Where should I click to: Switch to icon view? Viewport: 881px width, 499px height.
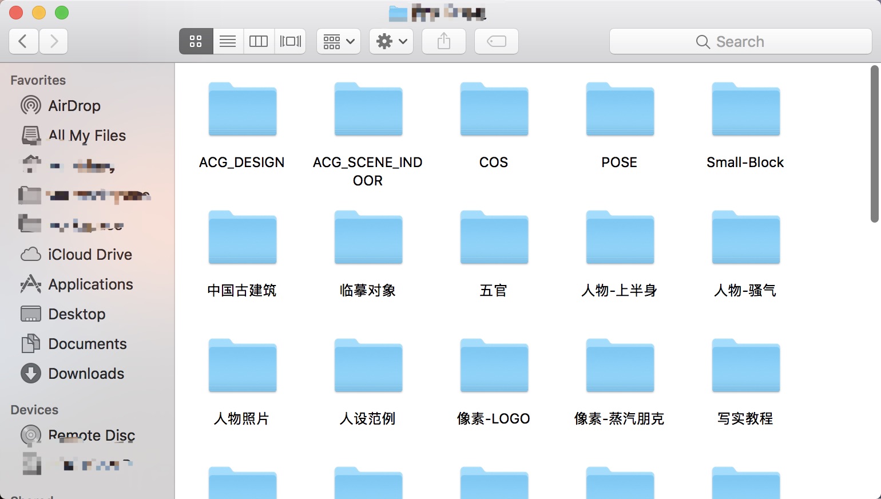(196, 41)
